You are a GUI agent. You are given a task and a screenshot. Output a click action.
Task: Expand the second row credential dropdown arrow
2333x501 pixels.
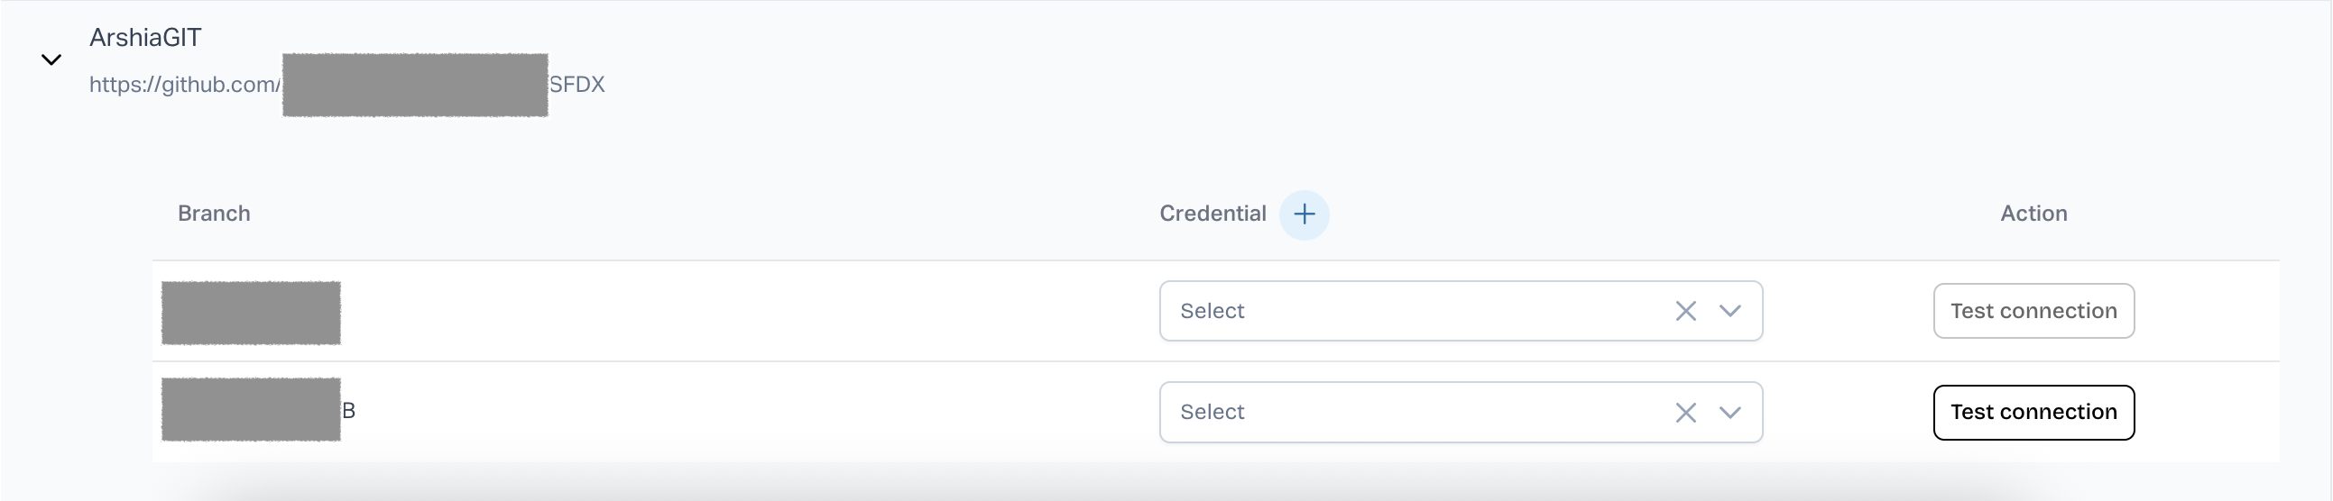coord(1729,413)
